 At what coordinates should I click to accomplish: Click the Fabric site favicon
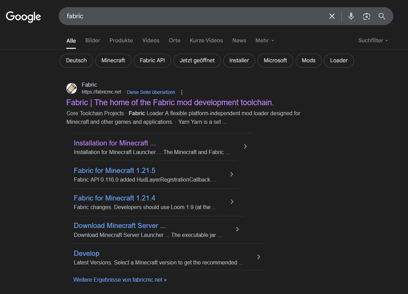coord(71,88)
